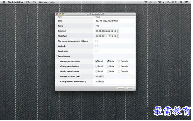
Task: Open the Help menu
Action: pos(52,2)
